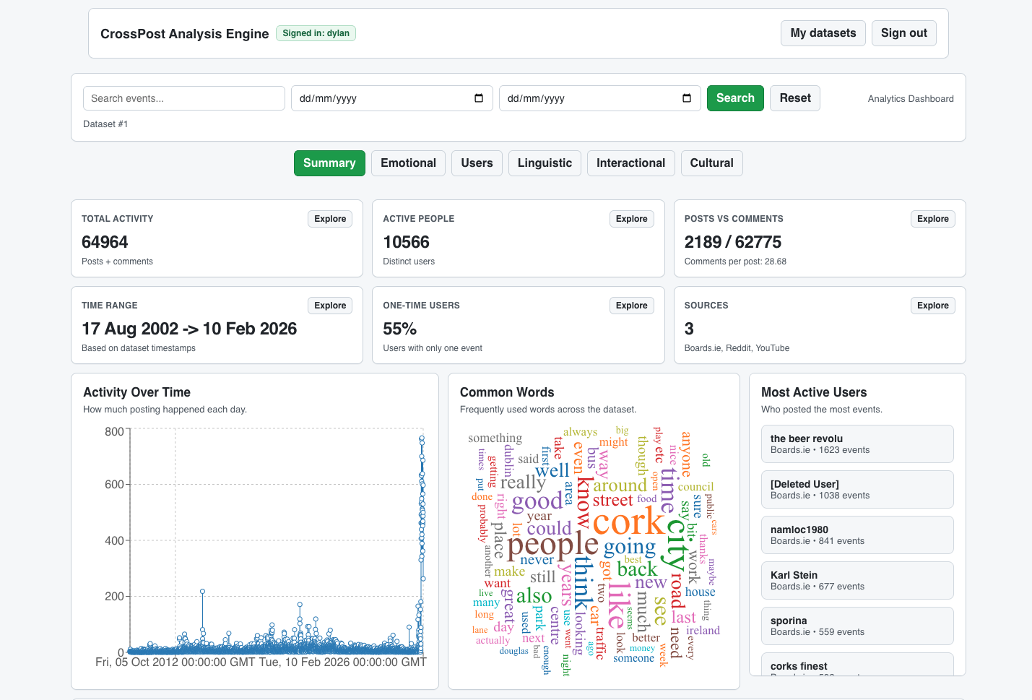
Task: Open the Cultural tab
Action: tap(711, 163)
